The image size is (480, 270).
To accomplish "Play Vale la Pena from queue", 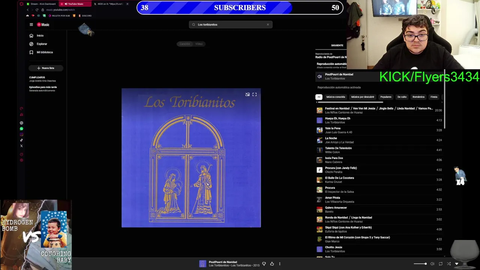I will click(x=379, y=130).
